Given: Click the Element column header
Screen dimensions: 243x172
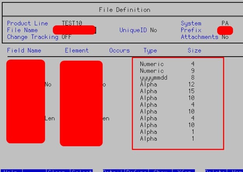Looking at the screenshot, I should 77,50.
